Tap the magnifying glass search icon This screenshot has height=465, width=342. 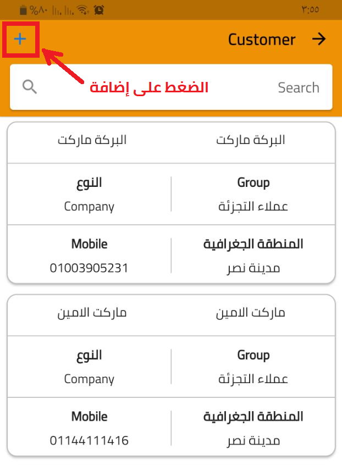[30, 87]
